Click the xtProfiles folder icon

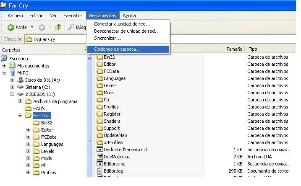100,142
